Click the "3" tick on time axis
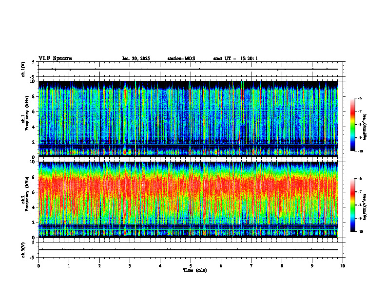The width and height of the screenshot is (386, 298). (x=130, y=266)
